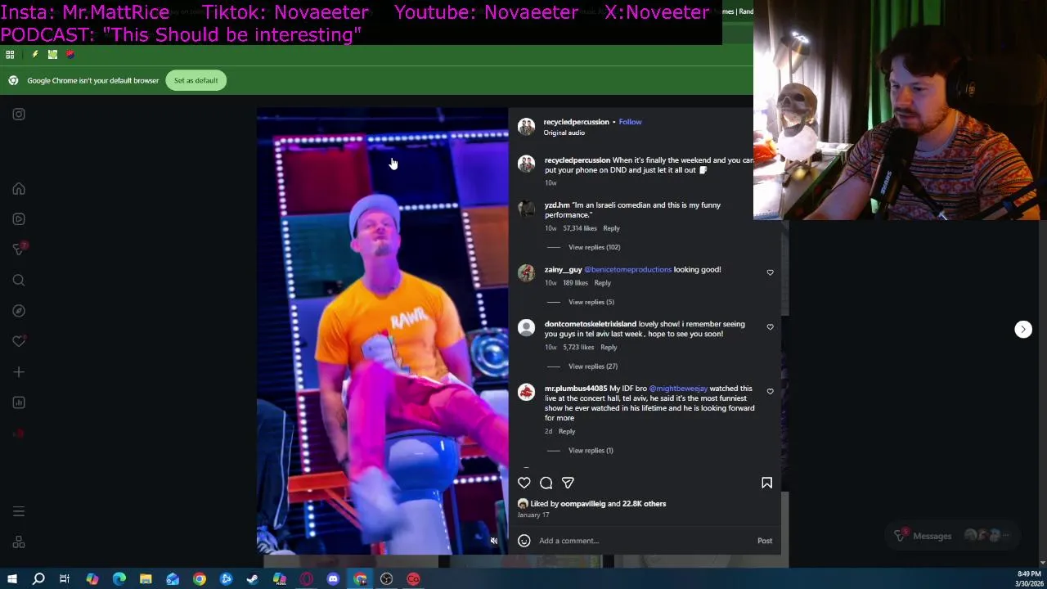Viewport: 1047px width, 589px height.
Task: Like zainy__guy's comment
Action: 770,272
